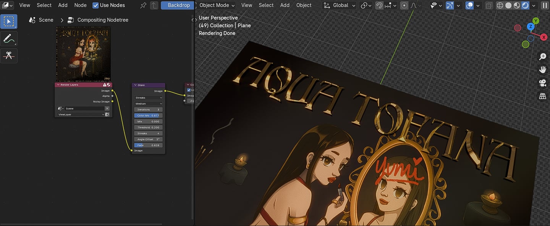Viewport: 550px width, 226px height.
Task: Open the Object menu in 3D viewport
Action: [304, 5]
